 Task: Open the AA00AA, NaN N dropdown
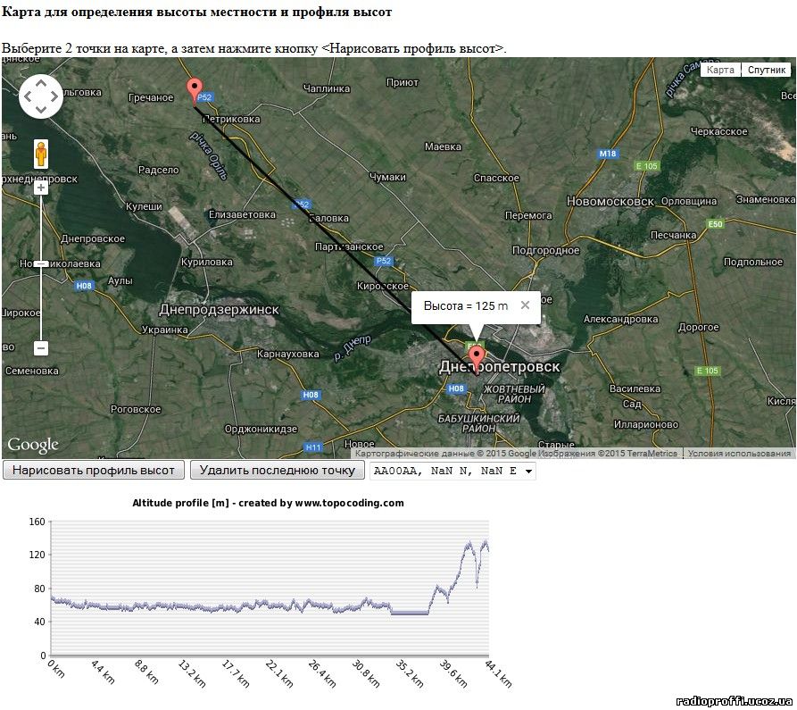(452, 471)
